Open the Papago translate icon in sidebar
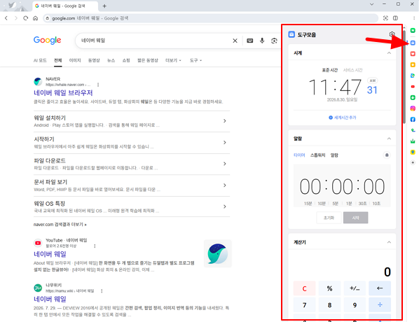 pos(413,76)
